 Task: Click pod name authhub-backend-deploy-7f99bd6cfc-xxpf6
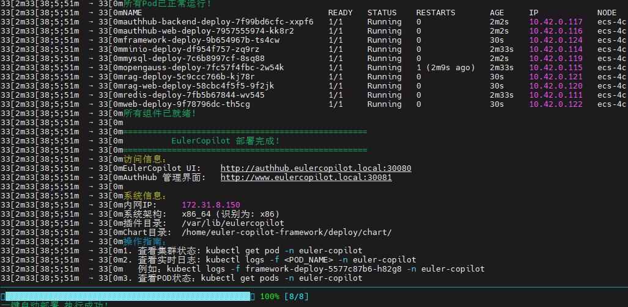[218, 21]
